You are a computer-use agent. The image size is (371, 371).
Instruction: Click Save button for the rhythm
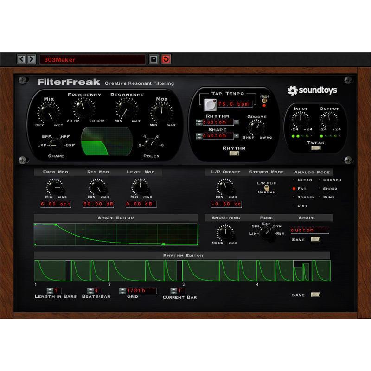(x=315, y=295)
